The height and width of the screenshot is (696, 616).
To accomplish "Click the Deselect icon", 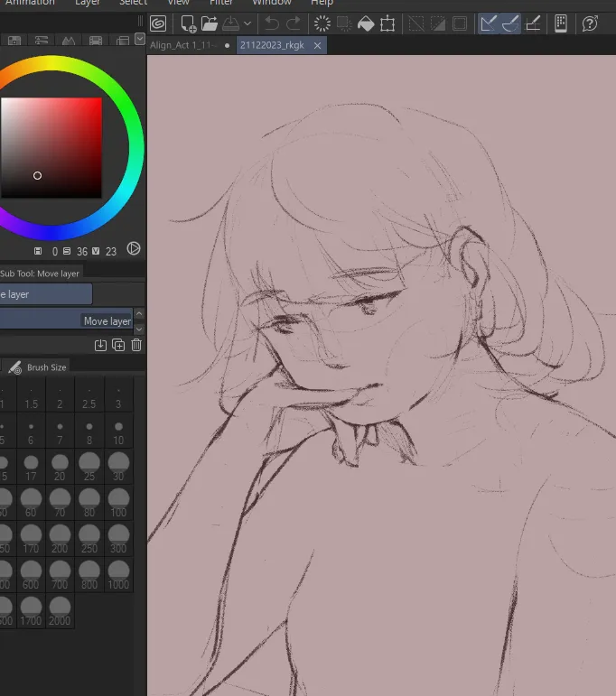I will [x=416, y=23].
